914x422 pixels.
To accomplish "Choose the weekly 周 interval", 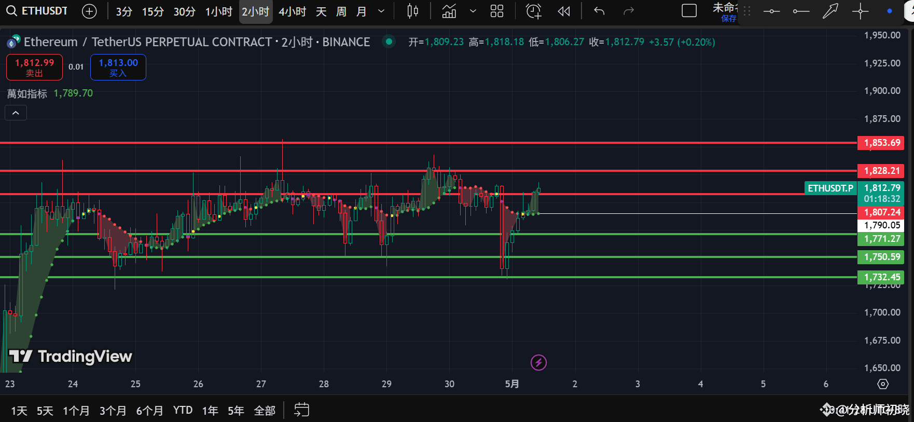I will 341,11.
